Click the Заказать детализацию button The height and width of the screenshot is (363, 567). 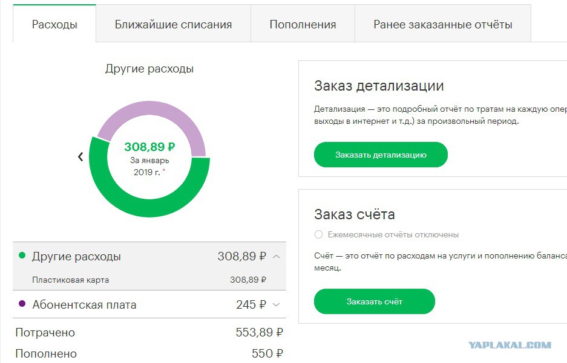[x=381, y=155]
